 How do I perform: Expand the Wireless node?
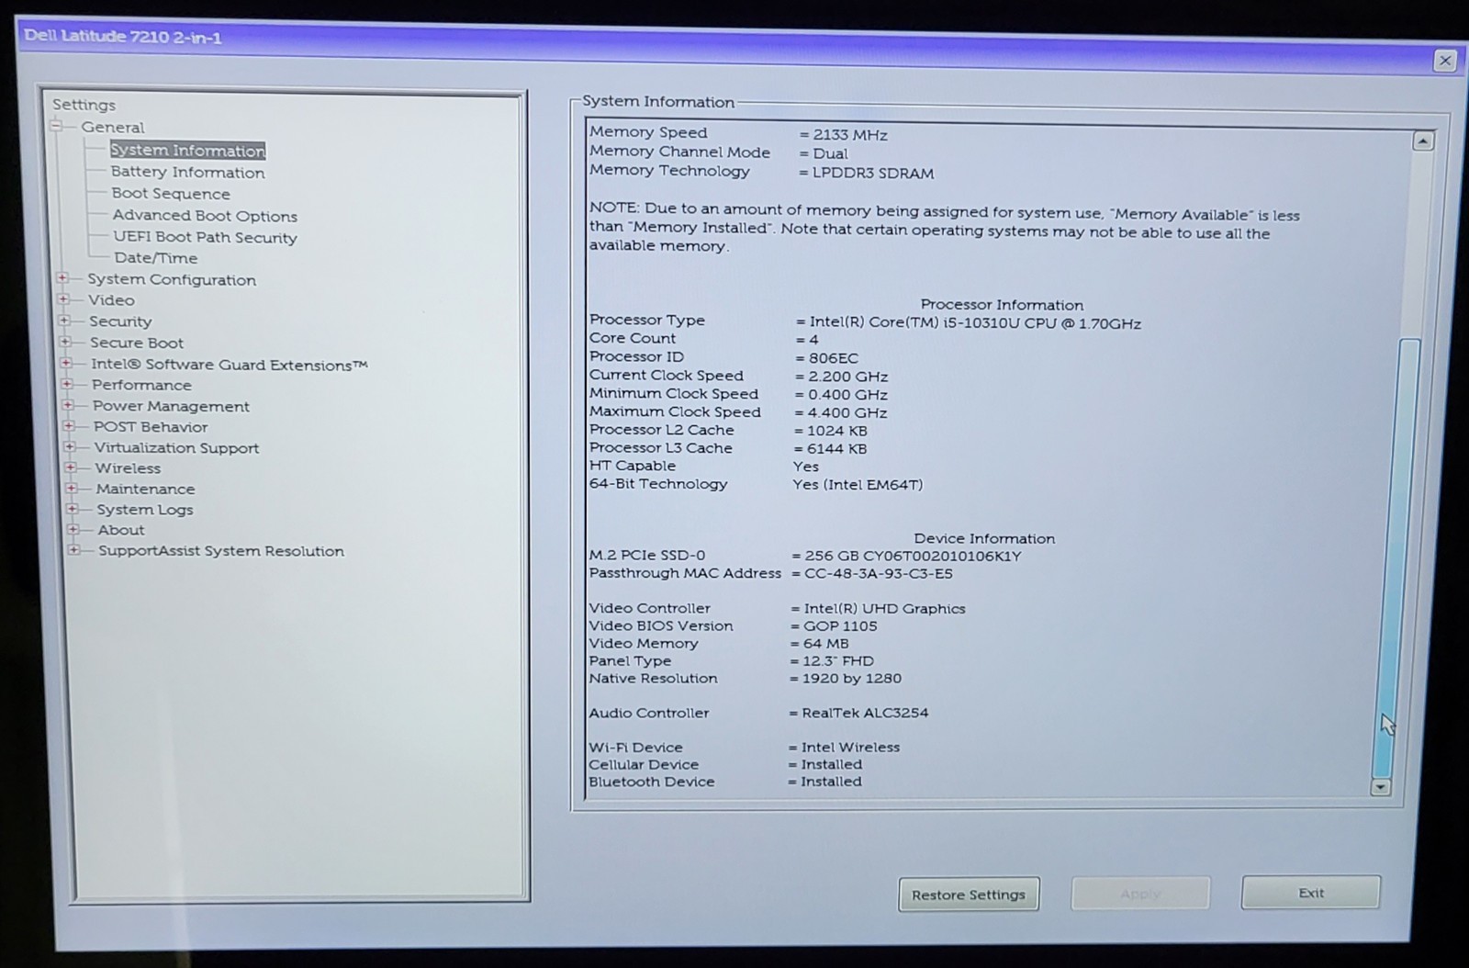[71, 467]
